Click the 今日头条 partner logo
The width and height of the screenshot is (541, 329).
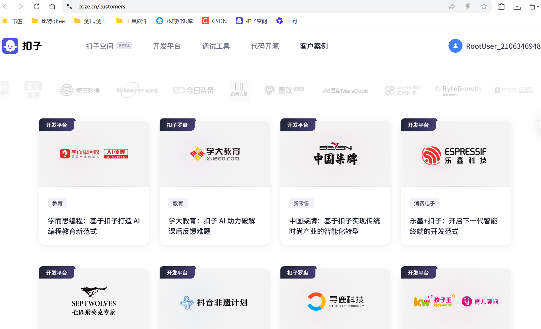(193, 90)
